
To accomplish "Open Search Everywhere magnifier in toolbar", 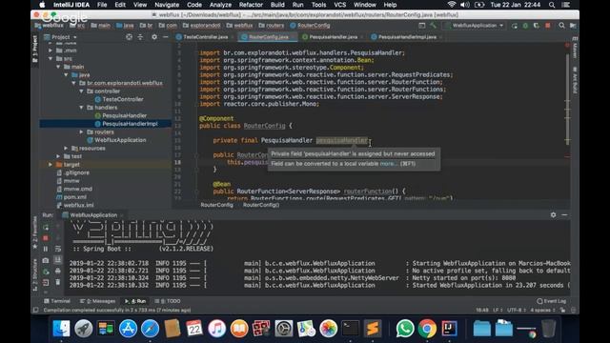I will pyautogui.click(x=561, y=26).
